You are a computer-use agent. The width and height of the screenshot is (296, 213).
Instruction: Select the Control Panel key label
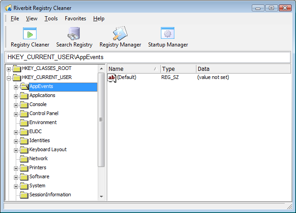coord(44,113)
